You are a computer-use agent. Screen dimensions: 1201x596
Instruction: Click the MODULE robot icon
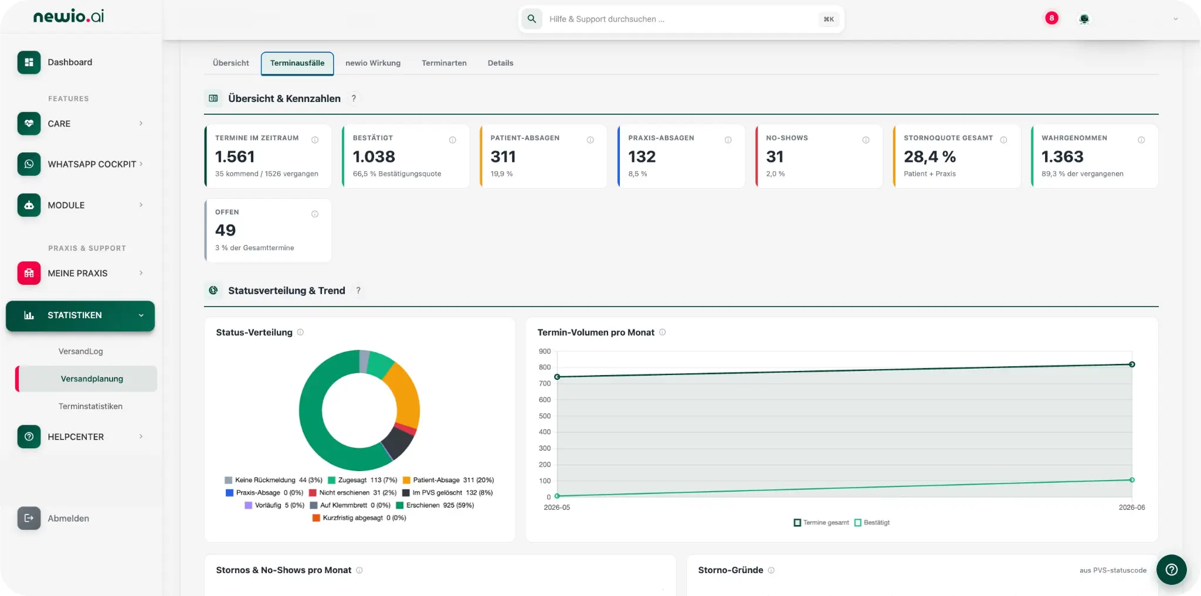[29, 205]
